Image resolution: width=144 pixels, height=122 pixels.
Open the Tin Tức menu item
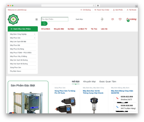tap(94, 29)
